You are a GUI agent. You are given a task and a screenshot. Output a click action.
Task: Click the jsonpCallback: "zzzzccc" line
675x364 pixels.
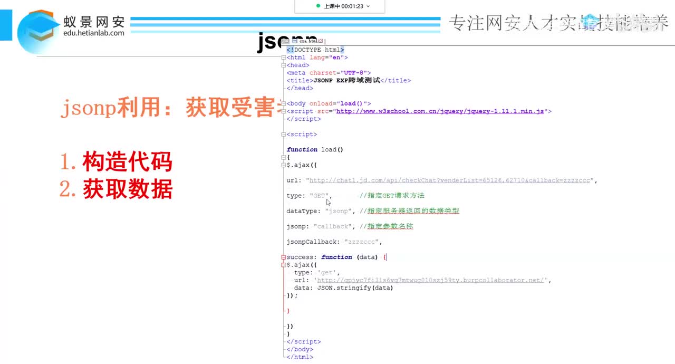(x=334, y=242)
